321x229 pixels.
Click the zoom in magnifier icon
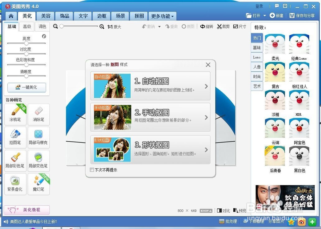click(x=102, y=27)
